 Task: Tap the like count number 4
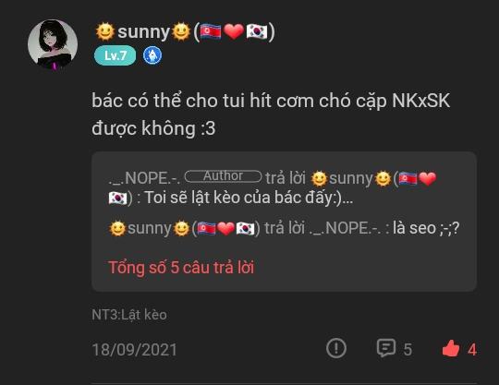pyautogui.click(x=472, y=350)
